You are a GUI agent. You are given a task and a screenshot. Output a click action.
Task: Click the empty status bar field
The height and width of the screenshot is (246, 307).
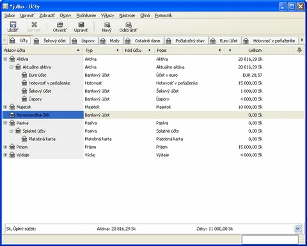click(x=270, y=240)
